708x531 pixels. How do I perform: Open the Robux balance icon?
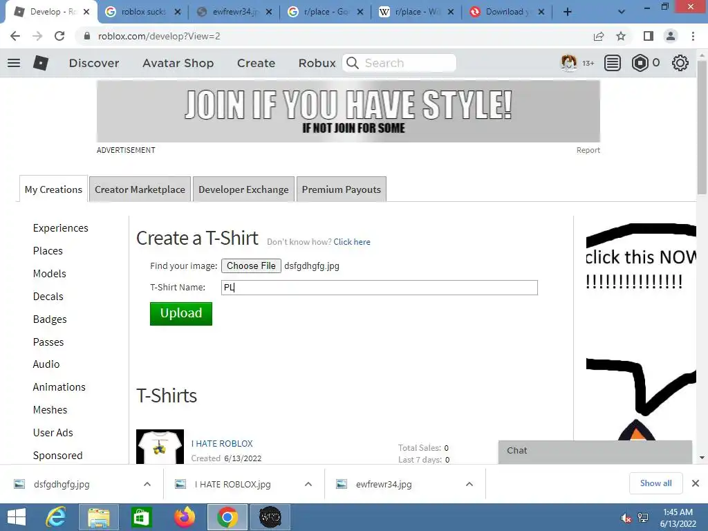tap(640, 63)
